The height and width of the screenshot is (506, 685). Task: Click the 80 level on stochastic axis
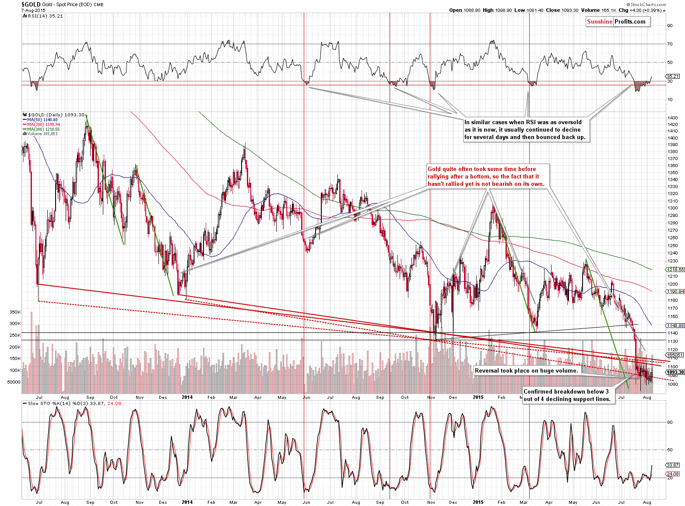[670, 422]
